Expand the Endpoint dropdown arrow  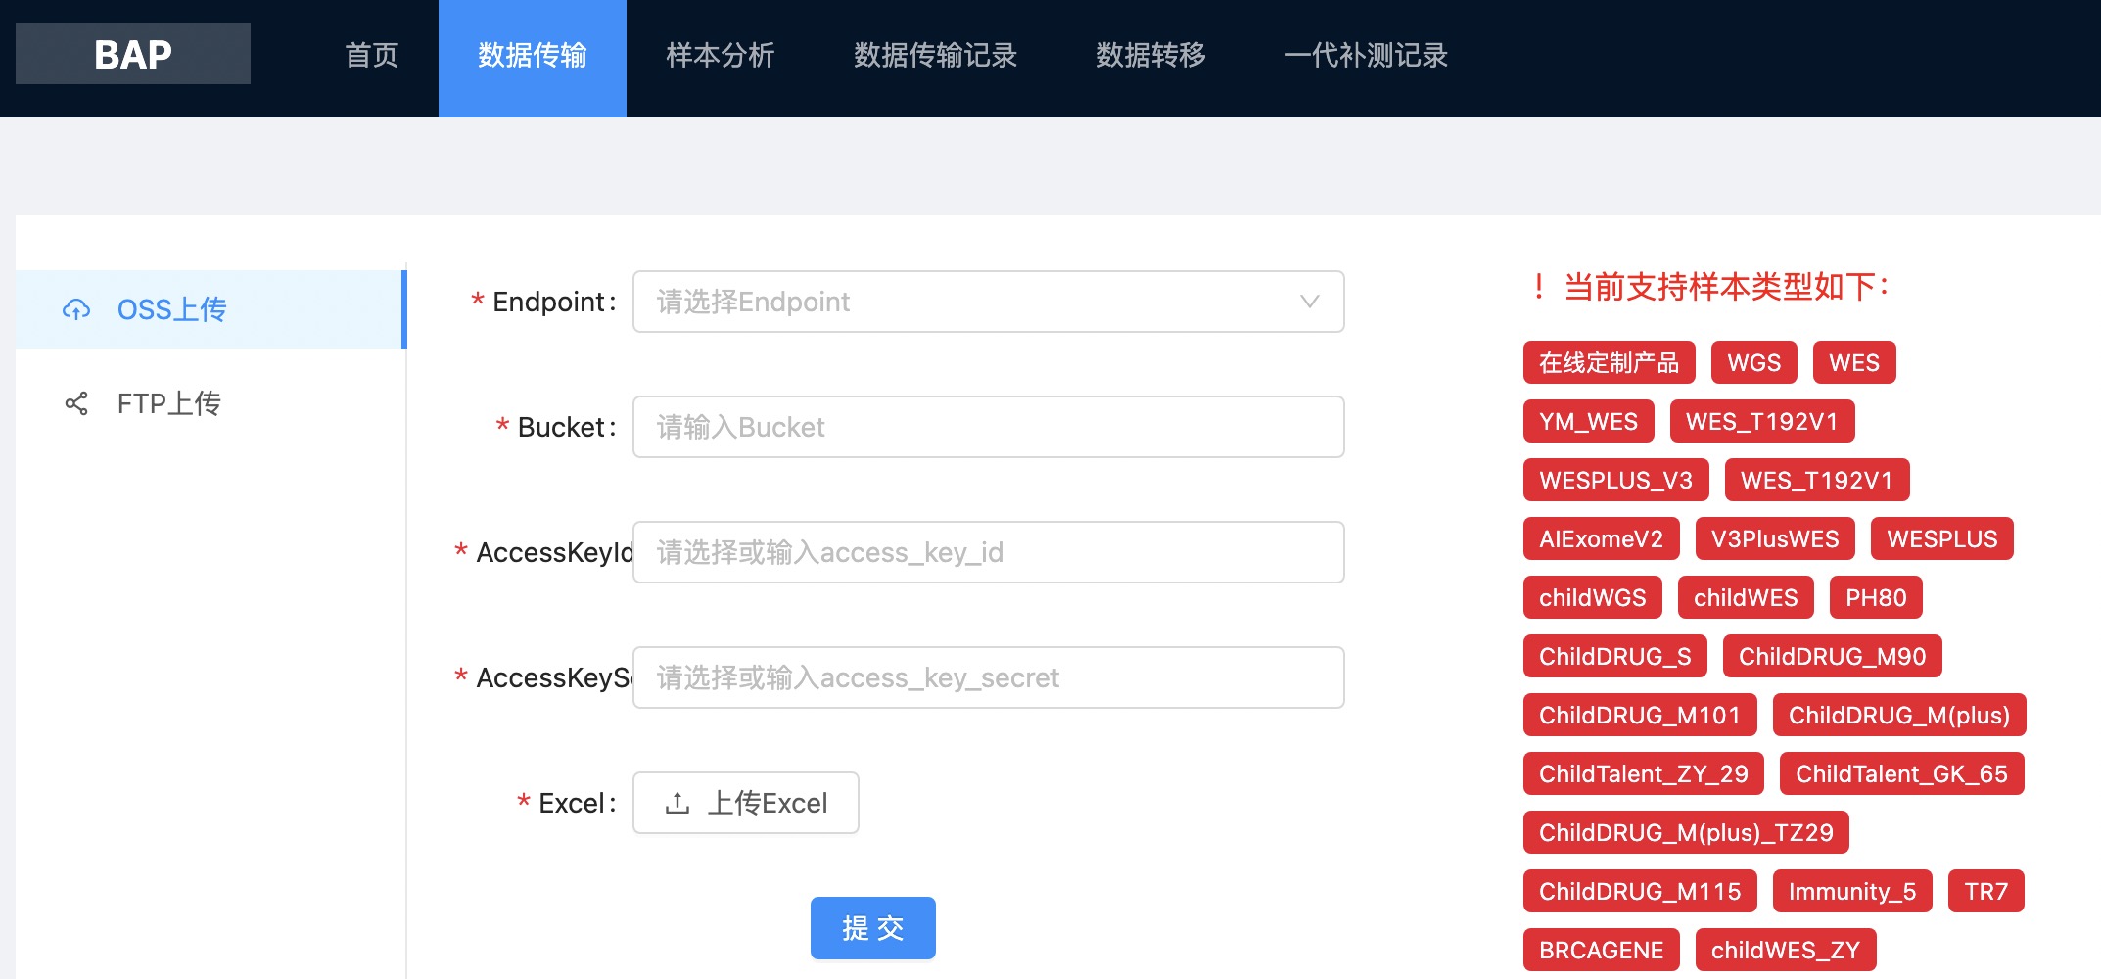point(1309,302)
